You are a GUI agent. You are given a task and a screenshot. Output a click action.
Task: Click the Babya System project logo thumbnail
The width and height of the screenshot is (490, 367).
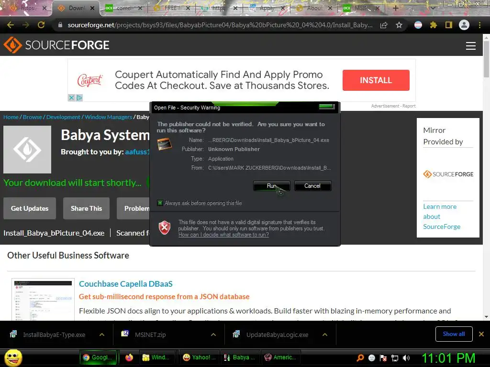27,150
